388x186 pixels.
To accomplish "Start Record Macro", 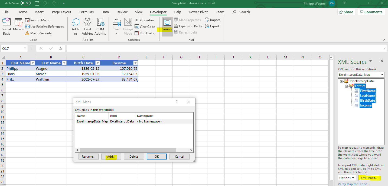I will pos(38,20).
